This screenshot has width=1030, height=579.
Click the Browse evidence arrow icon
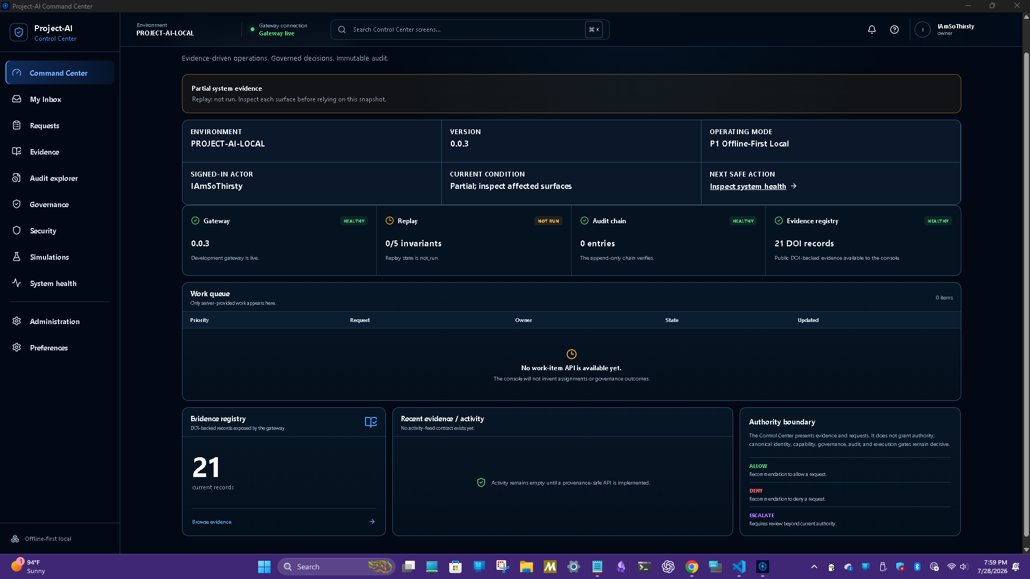coord(372,522)
